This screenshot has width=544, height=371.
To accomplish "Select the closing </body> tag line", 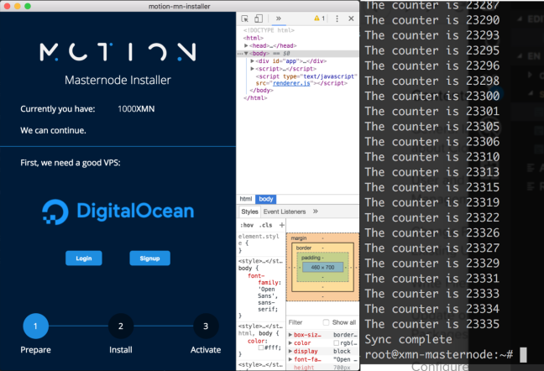I will tap(261, 91).
